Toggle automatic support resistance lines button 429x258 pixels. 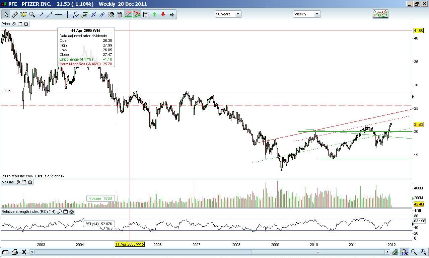(x=128, y=14)
